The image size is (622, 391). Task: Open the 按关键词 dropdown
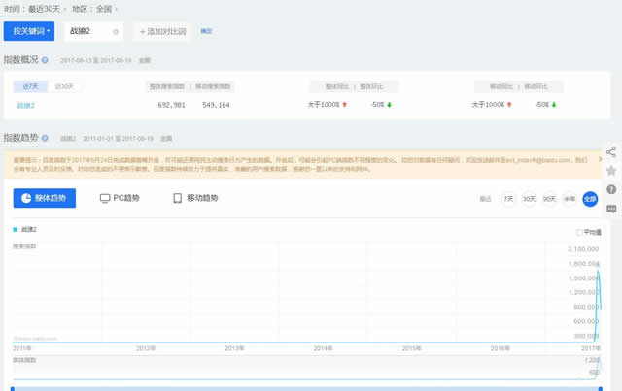point(29,31)
